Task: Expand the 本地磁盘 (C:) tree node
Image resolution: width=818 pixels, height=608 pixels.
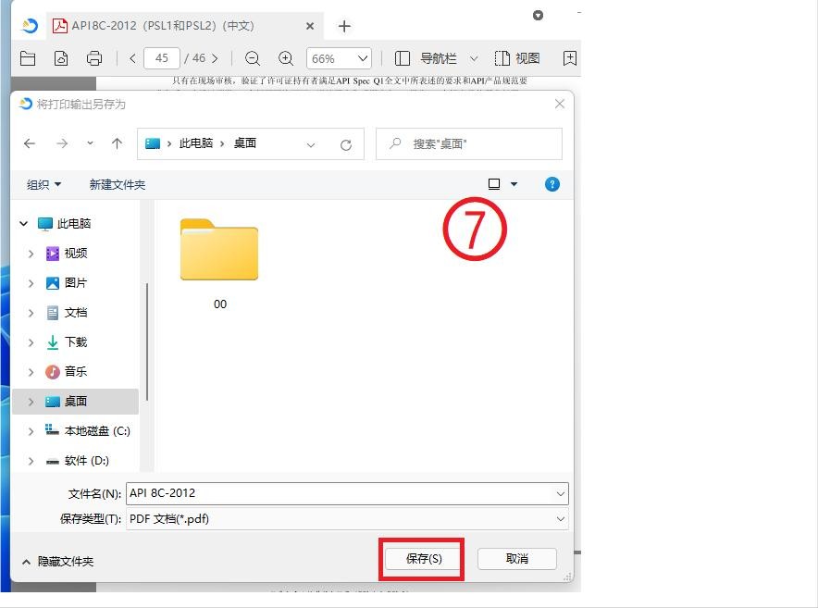Action: [31, 431]
